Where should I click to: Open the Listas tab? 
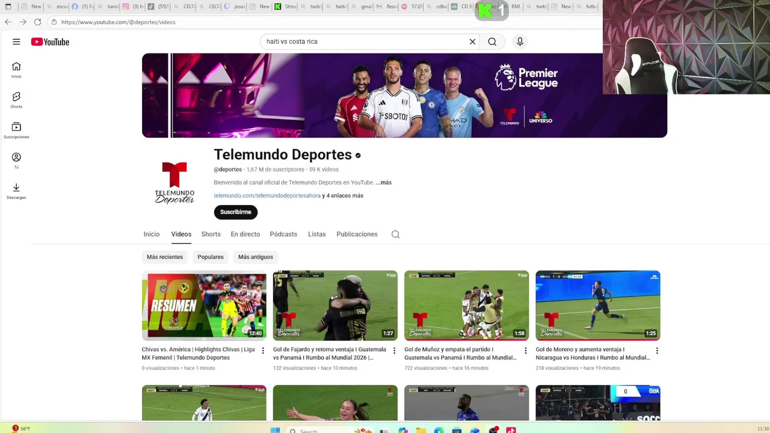[x=317, y=234]
